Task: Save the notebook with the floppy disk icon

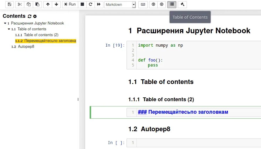Action: (9, 4)
